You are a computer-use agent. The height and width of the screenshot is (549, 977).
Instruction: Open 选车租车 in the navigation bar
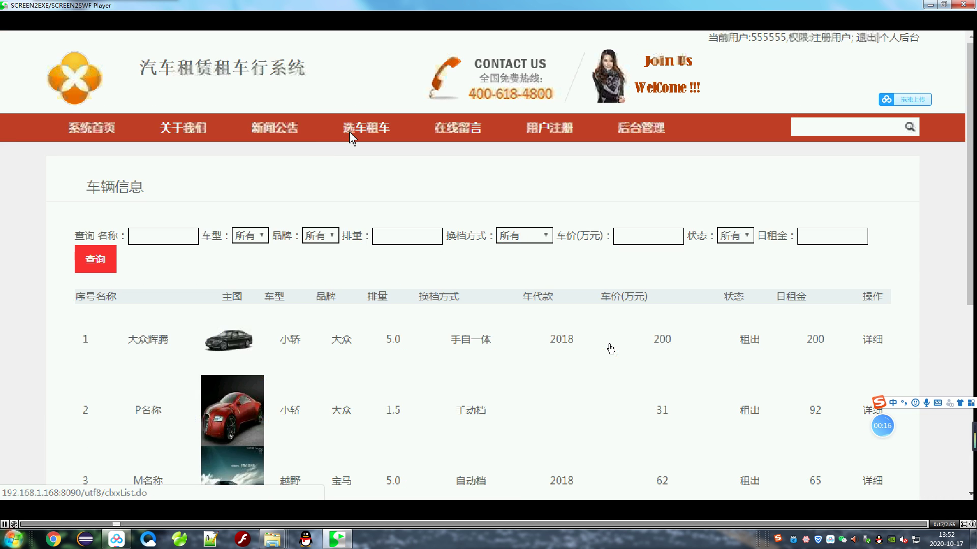click(x=366, y=128)
